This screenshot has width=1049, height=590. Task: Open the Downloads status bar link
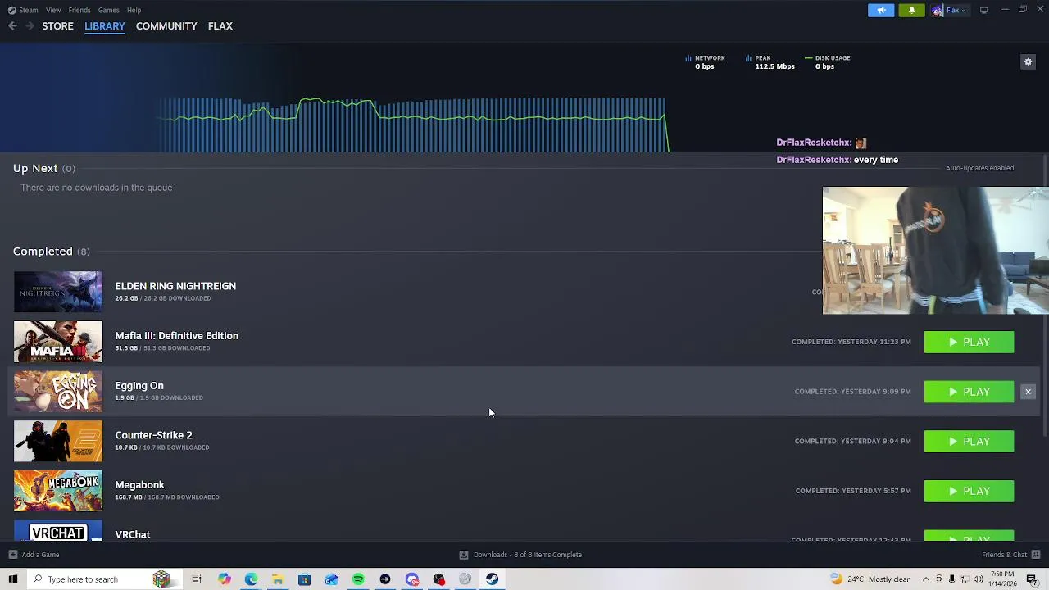tap(520, 555)
